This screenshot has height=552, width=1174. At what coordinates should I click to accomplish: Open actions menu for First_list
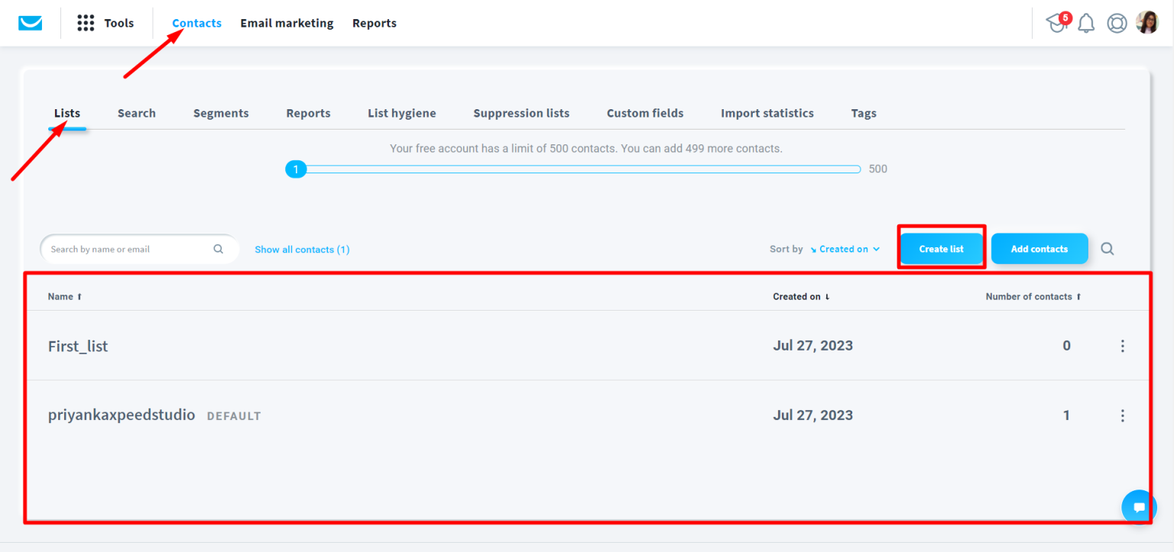pos(1122,345)
